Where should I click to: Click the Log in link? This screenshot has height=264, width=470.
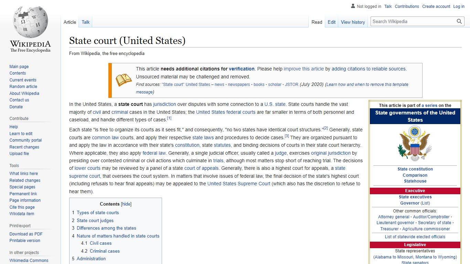(x=459, y=7)
